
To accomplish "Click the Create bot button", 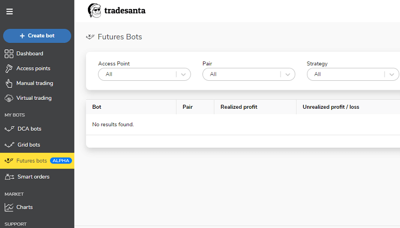I will click(37, 36).
